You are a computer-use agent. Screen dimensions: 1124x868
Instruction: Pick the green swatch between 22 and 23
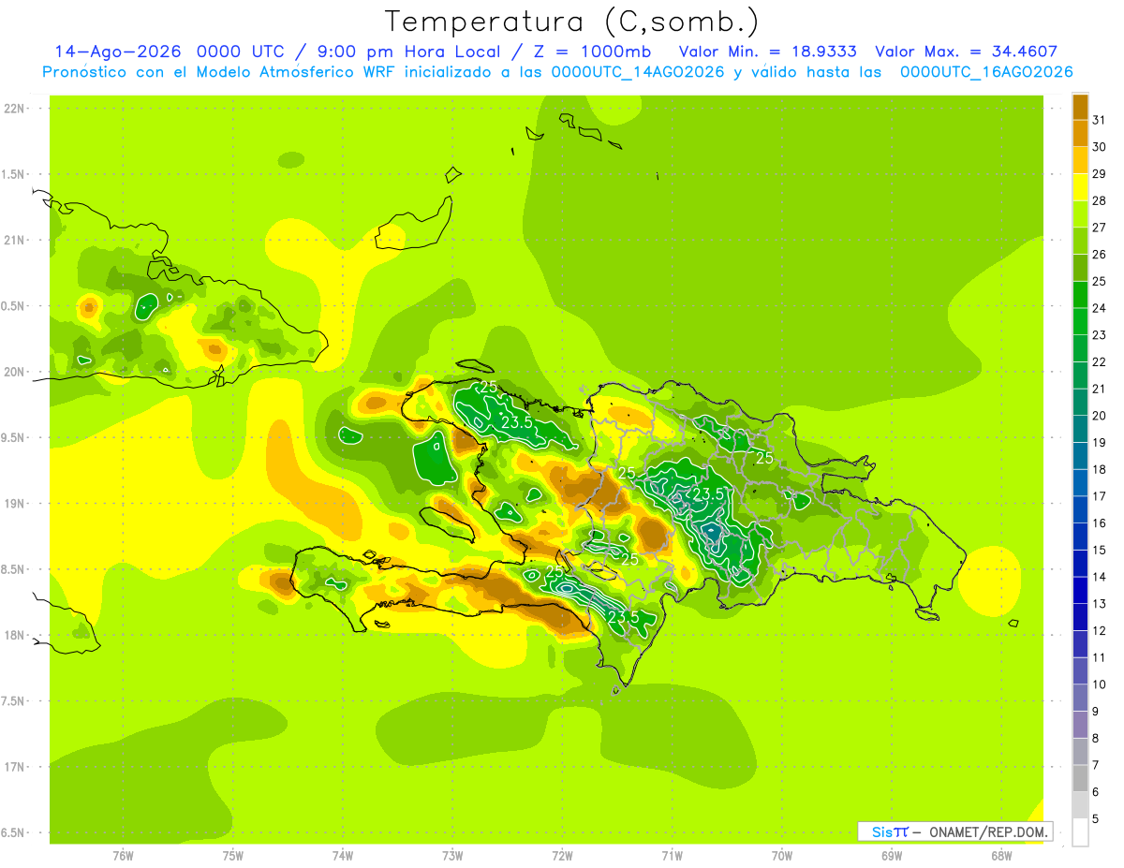pyautogui.click(x=1080, y=348)
